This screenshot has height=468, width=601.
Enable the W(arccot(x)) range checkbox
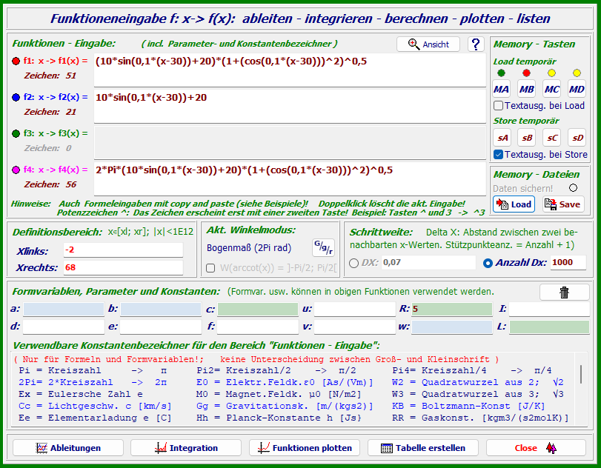click(x=210, y=267)
